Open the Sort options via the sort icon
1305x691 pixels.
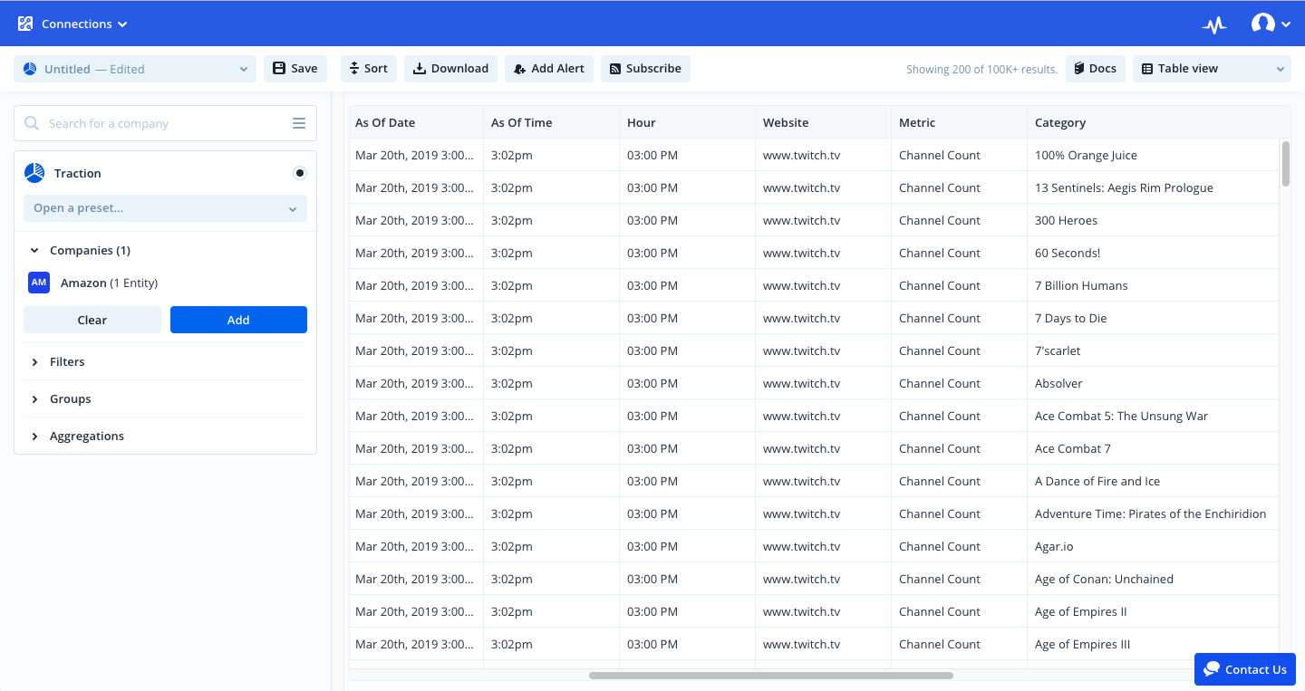click(353, 68)
